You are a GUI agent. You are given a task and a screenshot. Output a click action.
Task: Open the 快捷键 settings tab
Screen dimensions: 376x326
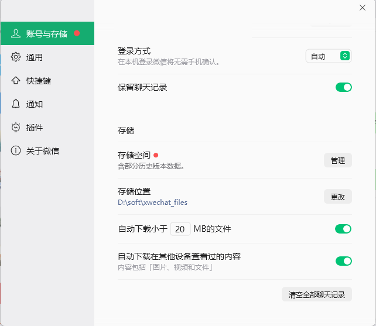click(x=47, y=81)
